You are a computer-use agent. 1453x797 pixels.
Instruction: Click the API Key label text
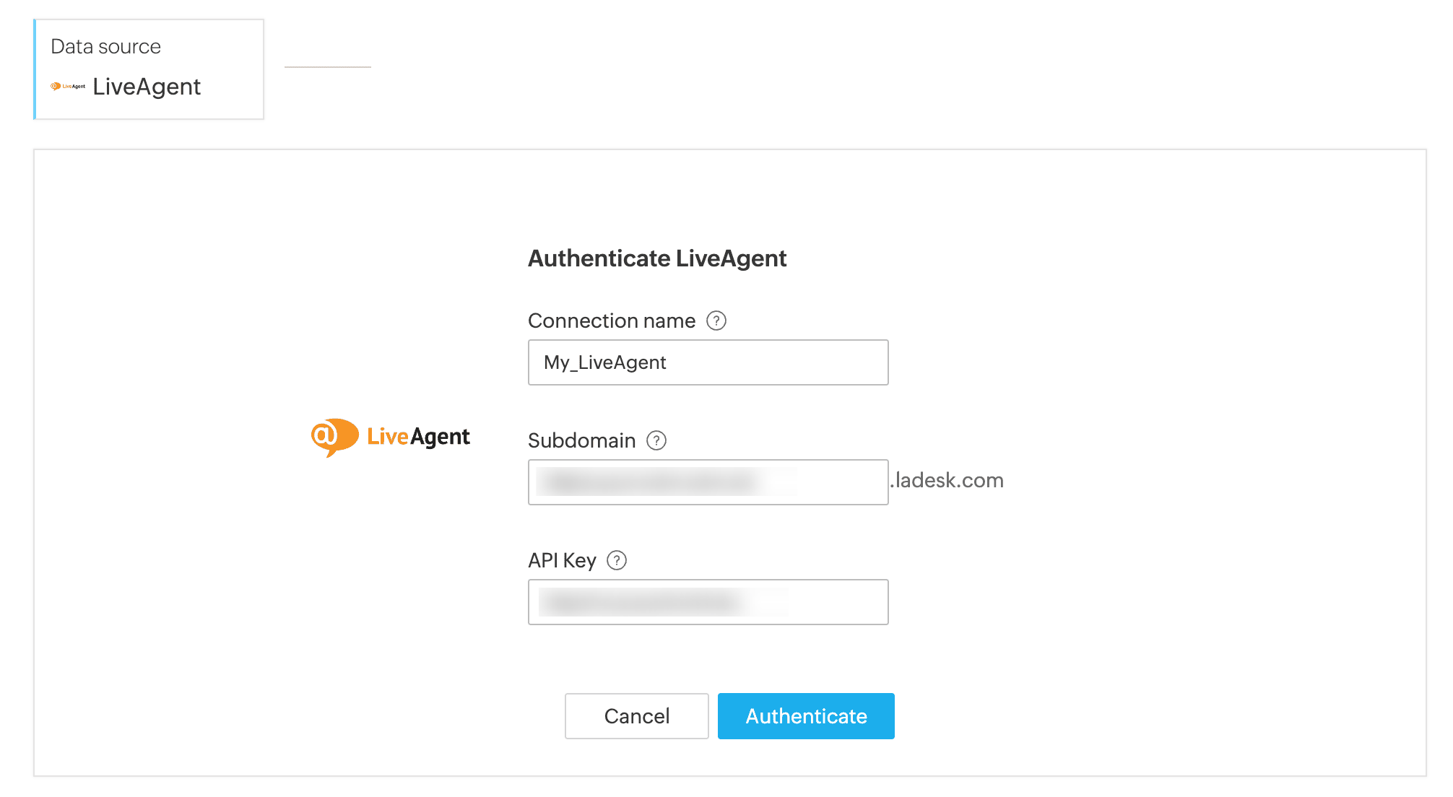(x=562, y=560)
